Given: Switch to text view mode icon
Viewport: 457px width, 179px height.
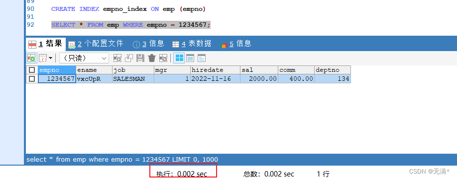Looking at the screenshot, I should [x=202, y=59].
